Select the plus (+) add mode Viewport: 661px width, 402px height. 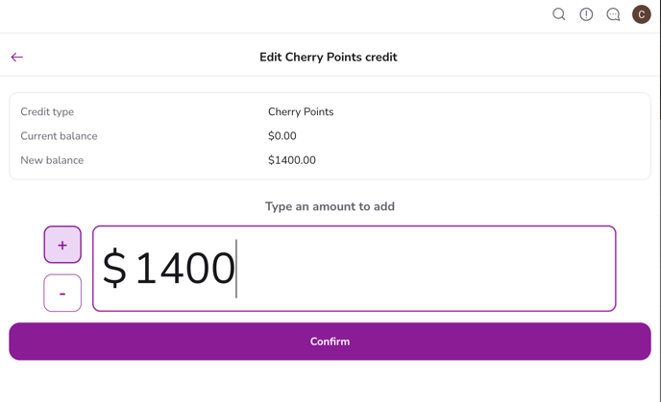(62, 245)
